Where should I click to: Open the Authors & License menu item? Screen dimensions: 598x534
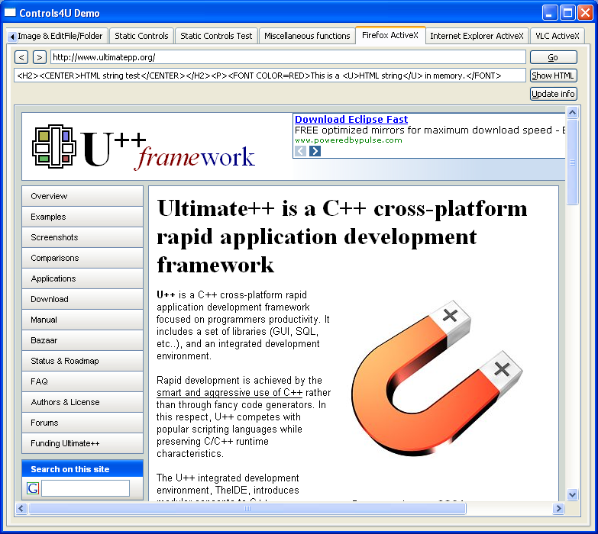pyautogui.click(x=82, y=402)
